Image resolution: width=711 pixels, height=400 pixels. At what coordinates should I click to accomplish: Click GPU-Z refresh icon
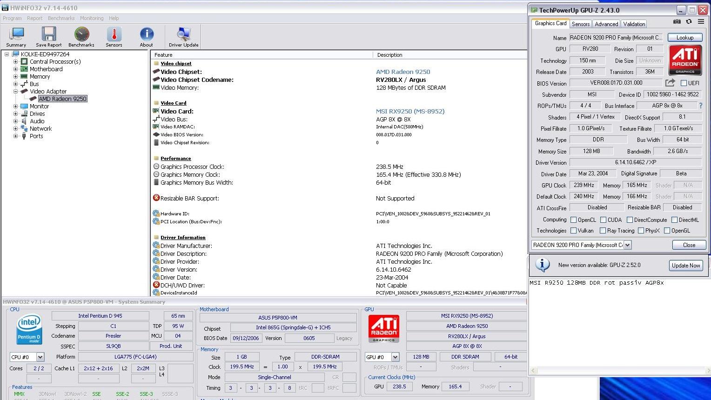click(689, 21)
